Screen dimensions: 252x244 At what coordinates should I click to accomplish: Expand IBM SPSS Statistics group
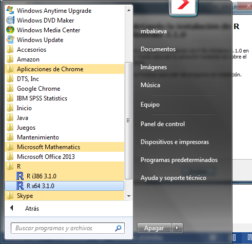coord(65,98)
